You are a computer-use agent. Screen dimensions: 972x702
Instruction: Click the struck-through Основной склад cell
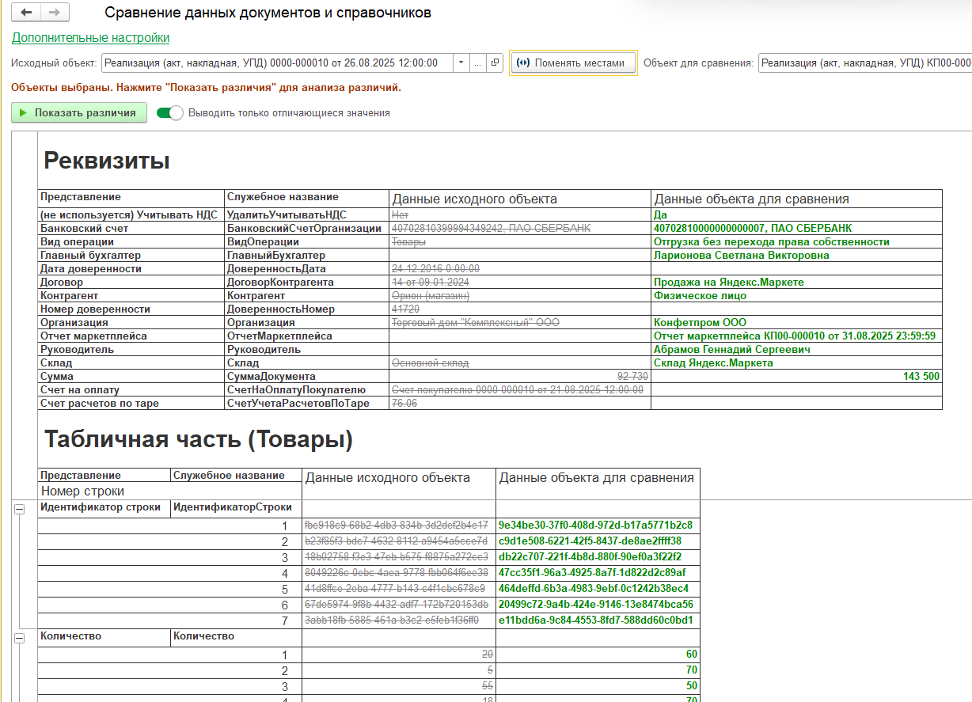click(520, 362)
